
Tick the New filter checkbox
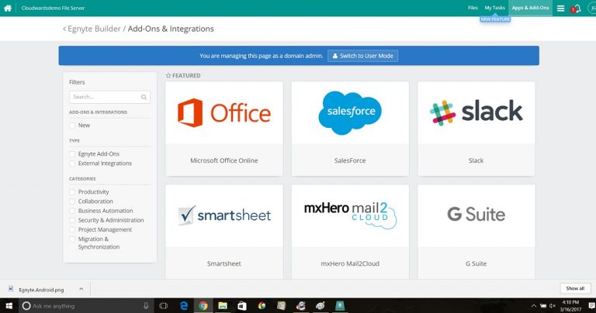[x=72, y=126]
